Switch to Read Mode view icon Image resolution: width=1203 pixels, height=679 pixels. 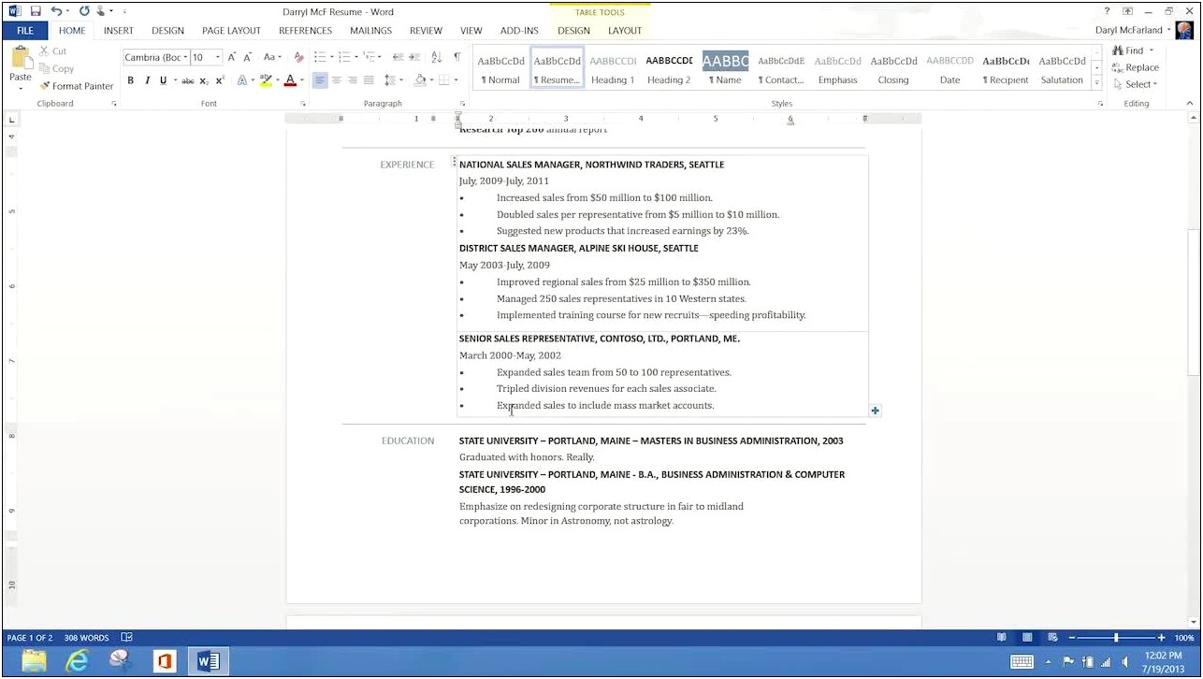pos(1002,638)
